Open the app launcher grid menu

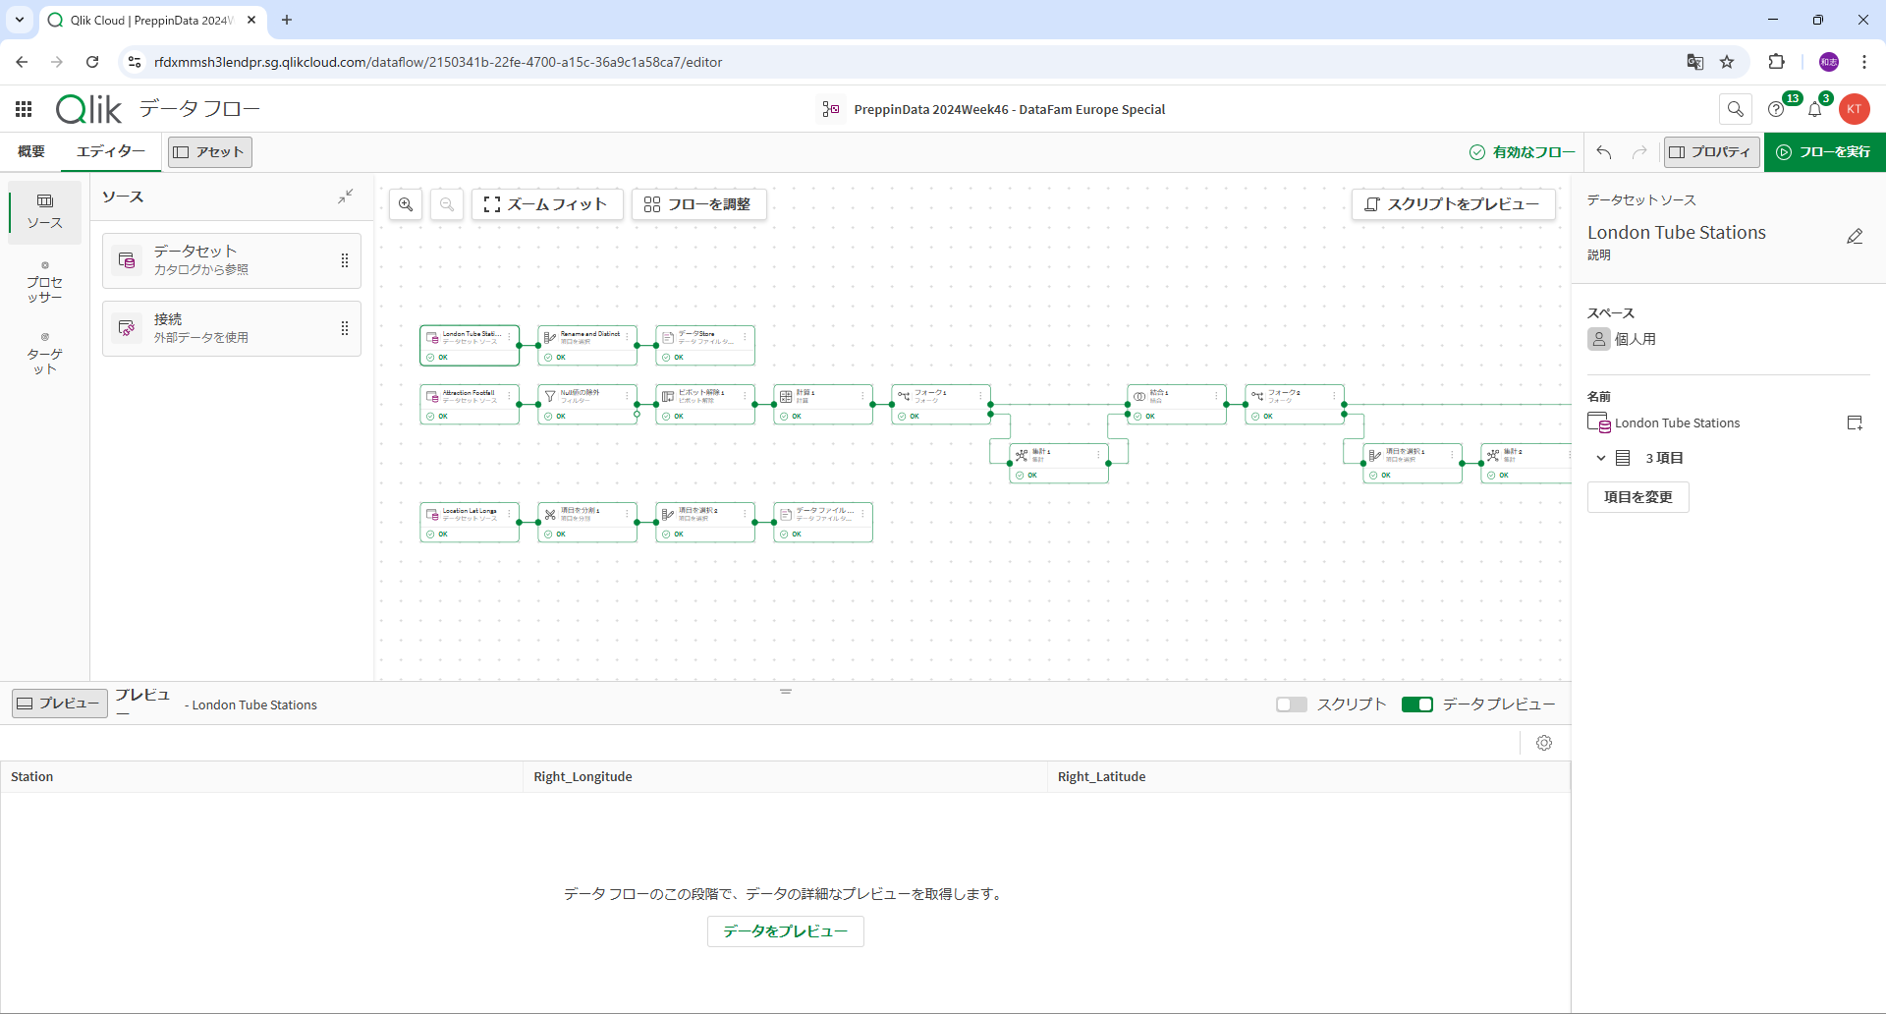pyautogui.click(x=24, y=109)
